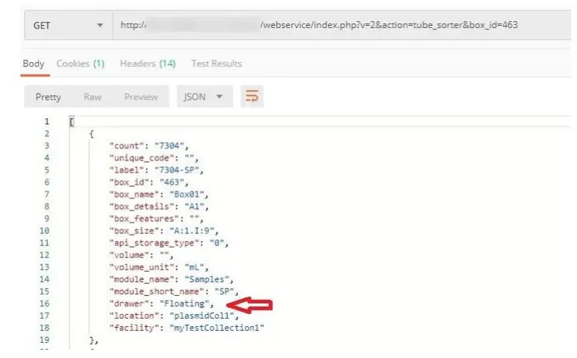Click the "box_id": "463" line
Image resolution: width=577 pixels, height=358 pixels.
(x=149, y=182)
